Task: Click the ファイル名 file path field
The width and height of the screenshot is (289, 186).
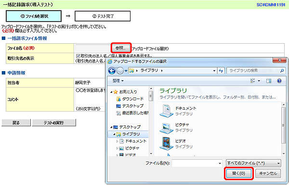Action: coord(93,48)
